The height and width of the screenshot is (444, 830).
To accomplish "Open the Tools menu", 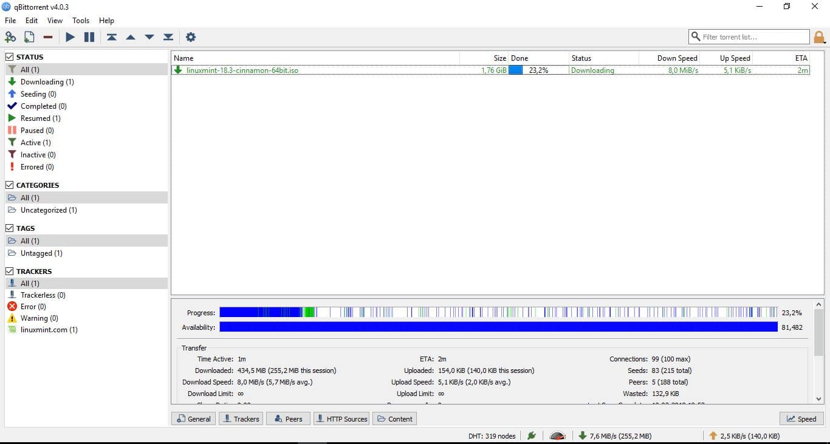I will (81, 20).
